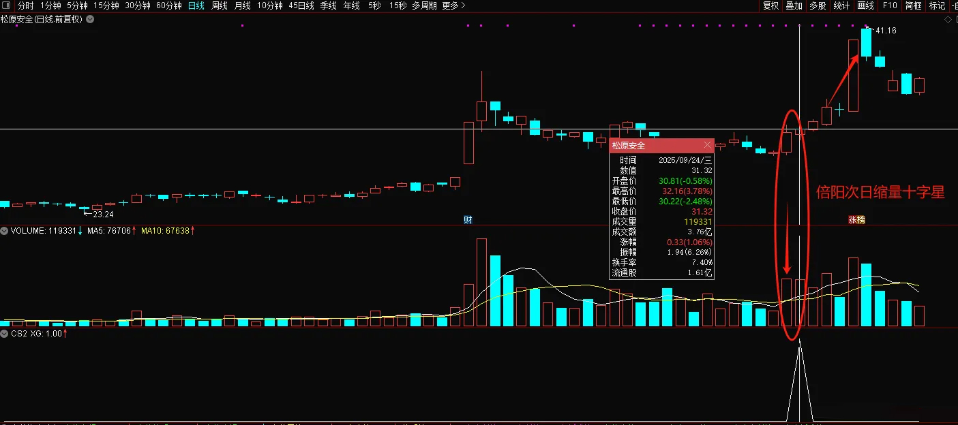The height and width of the screenshot is (425, 958).
Task: Toggle the 简框 simple frame
Action: [914, 5]
